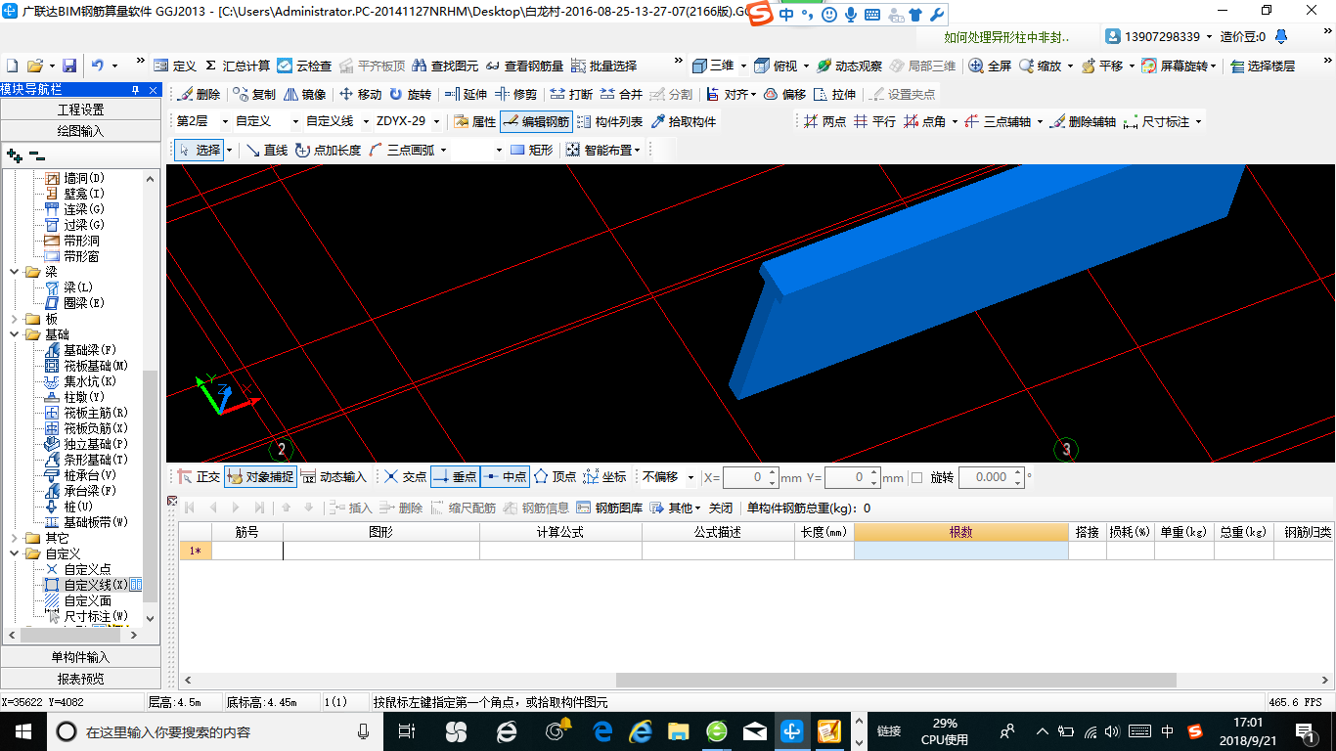This screenshot has height=751, width=1336.
Task: Run 云检查 cloud check
Action: click(304, 66)
